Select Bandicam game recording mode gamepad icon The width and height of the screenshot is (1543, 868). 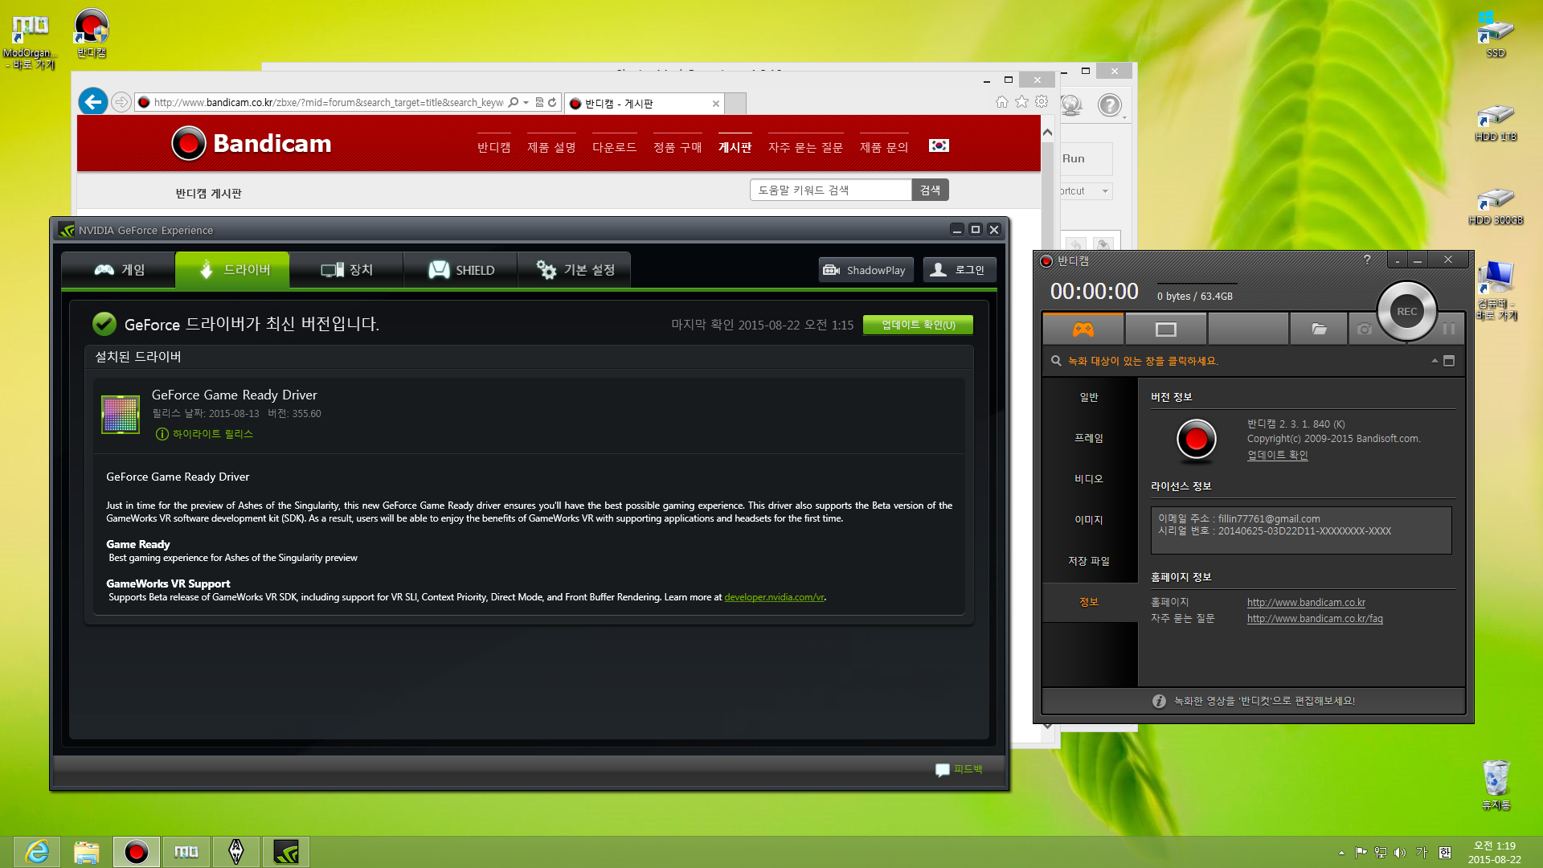pyautogui.click(x=1083, y=329)
